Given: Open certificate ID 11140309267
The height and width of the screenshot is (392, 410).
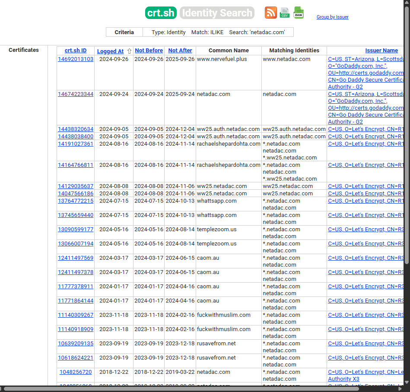Looking at the screenshot, I should tap(76, 315).
